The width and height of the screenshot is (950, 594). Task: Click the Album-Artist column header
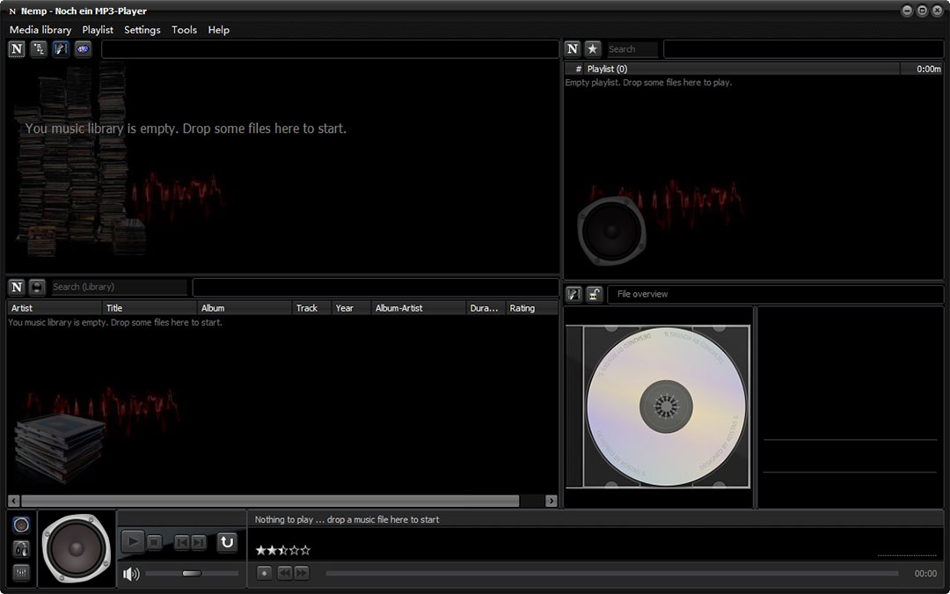coord(418,308)
